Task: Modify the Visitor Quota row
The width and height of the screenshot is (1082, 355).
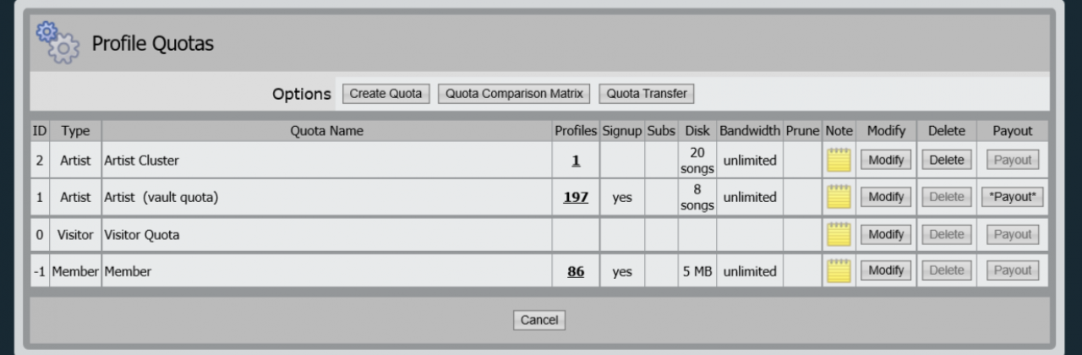Action: pyautogui.click(x=886, y=234)
